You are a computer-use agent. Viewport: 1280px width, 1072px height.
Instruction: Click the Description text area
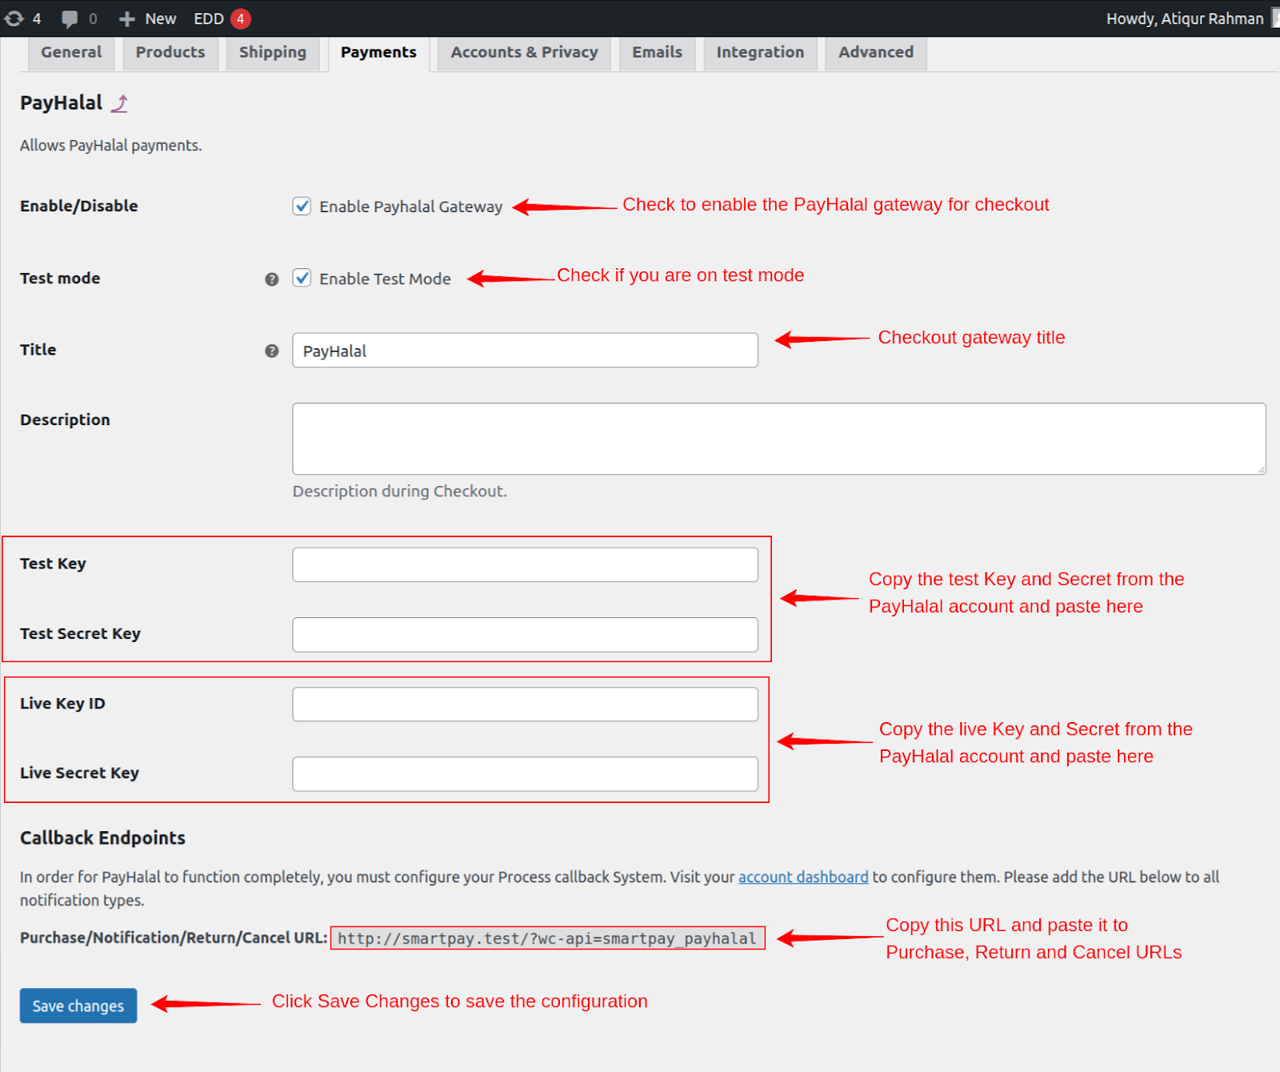pos(779,439)
